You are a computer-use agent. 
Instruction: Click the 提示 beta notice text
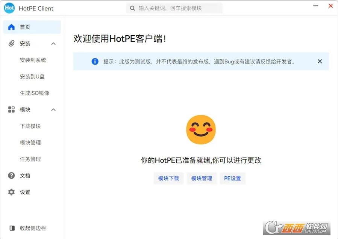tap(199, 62)
